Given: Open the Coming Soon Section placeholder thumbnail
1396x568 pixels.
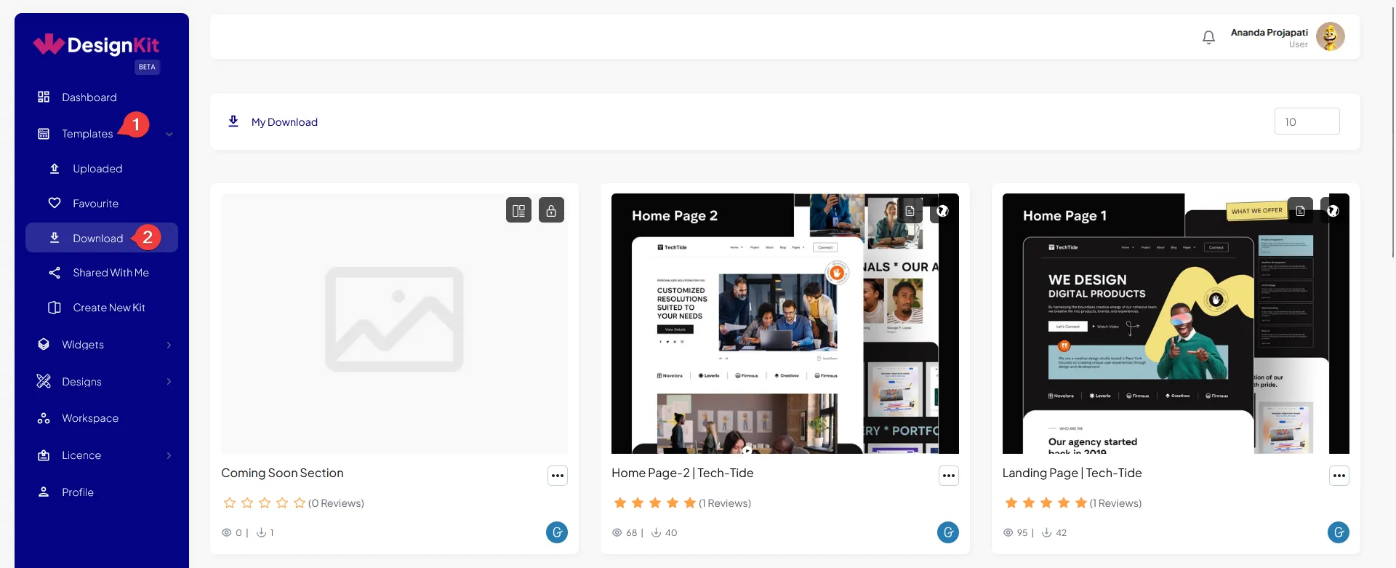Looking at the screenshot, I should tap(394, 324).
